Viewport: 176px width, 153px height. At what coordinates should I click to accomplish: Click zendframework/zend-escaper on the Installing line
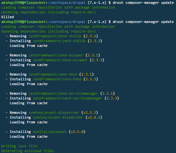[60, 60]
